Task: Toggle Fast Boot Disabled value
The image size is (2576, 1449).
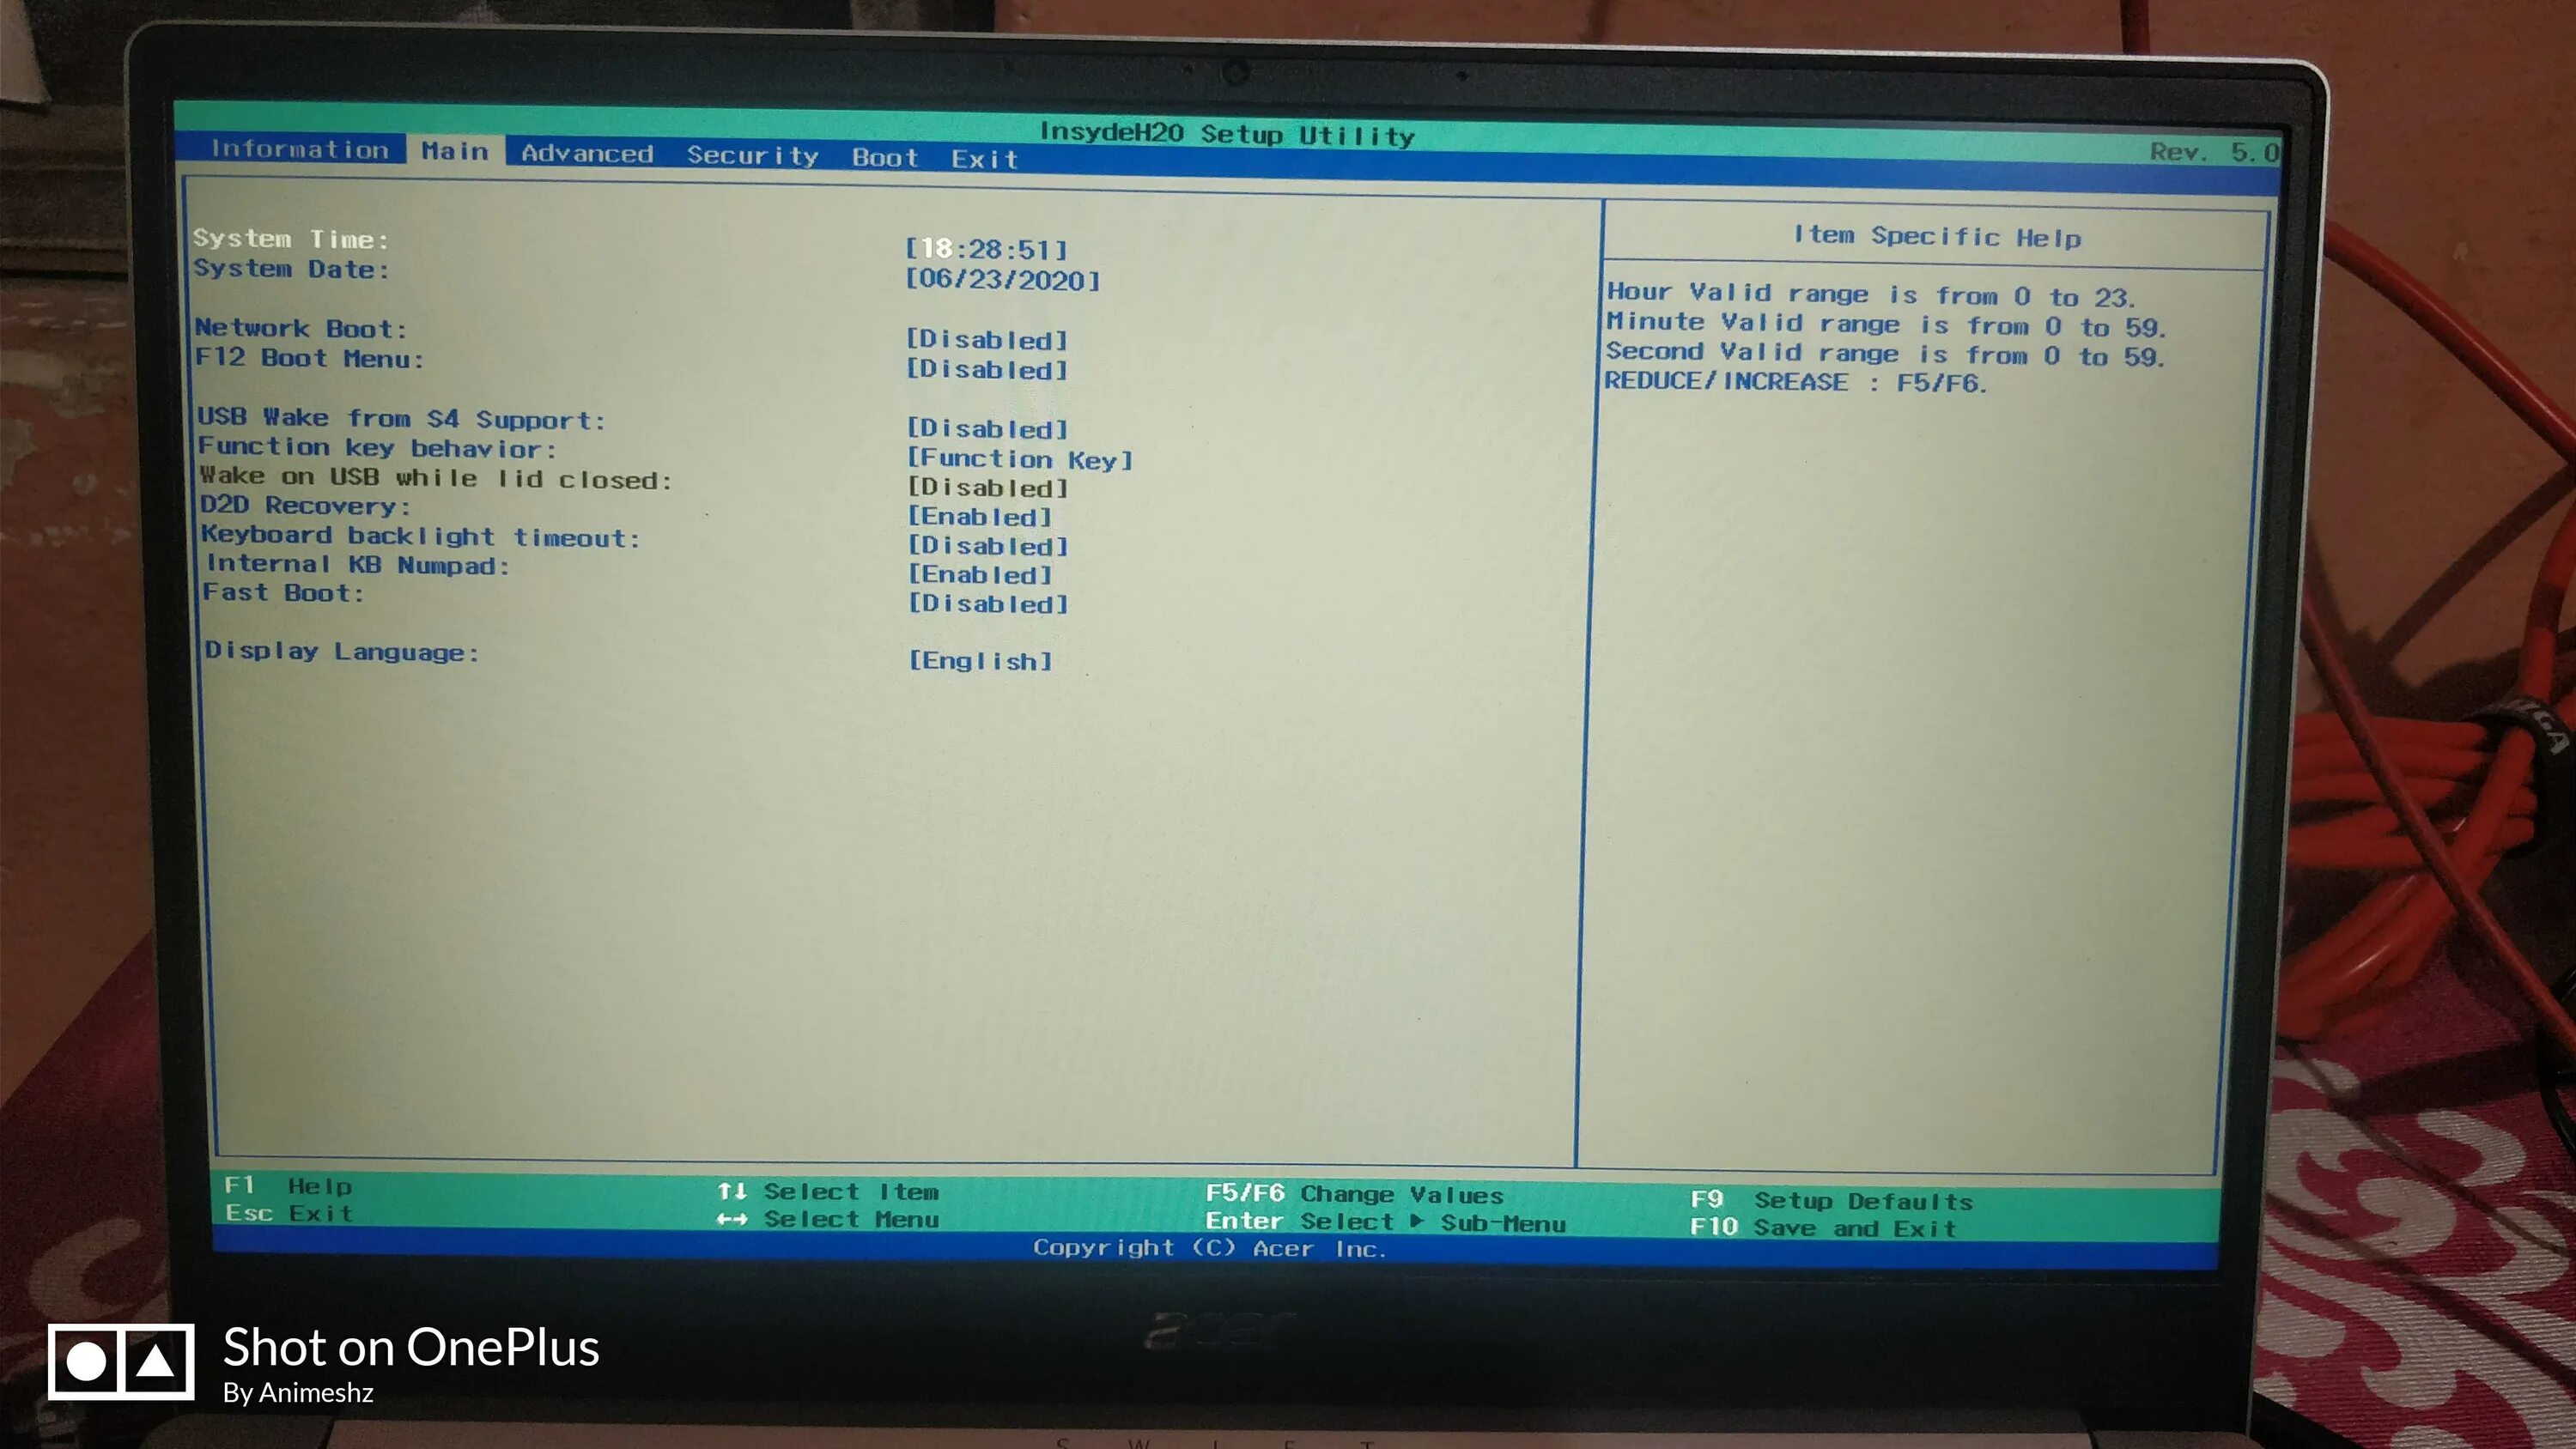Action: click(x=987, y=603)
